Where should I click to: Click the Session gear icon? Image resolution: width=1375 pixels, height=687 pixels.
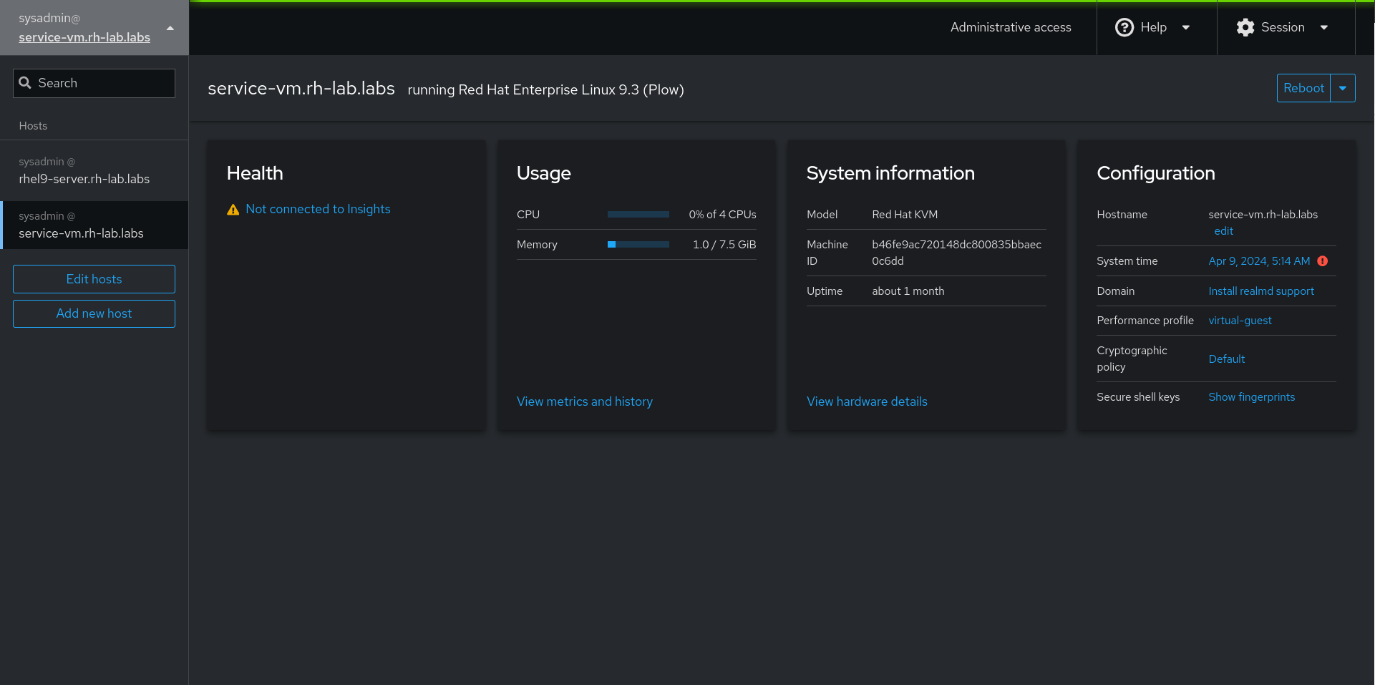(1245, 27)
